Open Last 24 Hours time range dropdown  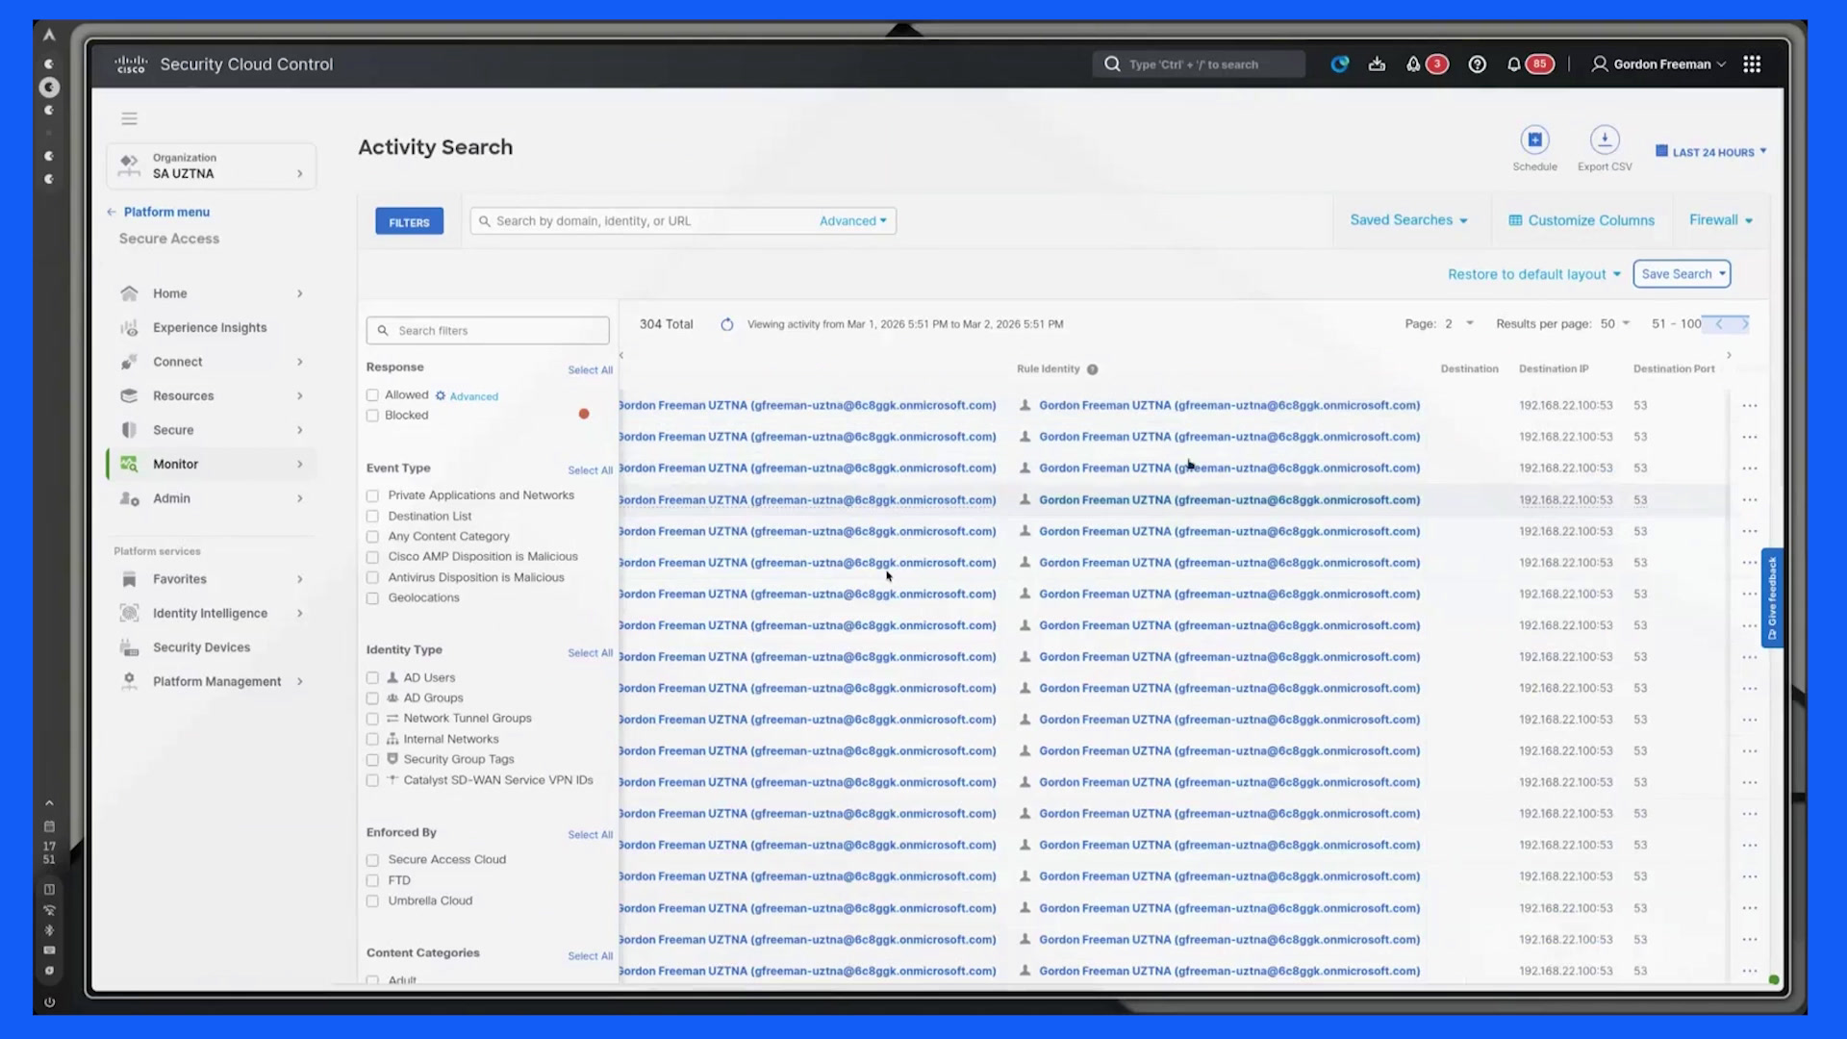click(x=1710, y=152)
